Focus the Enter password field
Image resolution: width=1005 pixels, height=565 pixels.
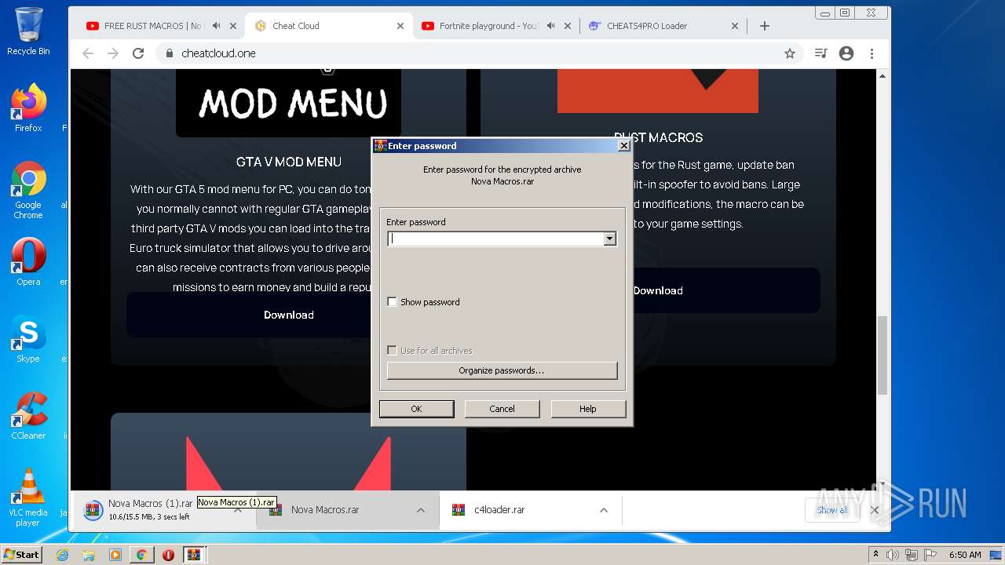[496, 239]
